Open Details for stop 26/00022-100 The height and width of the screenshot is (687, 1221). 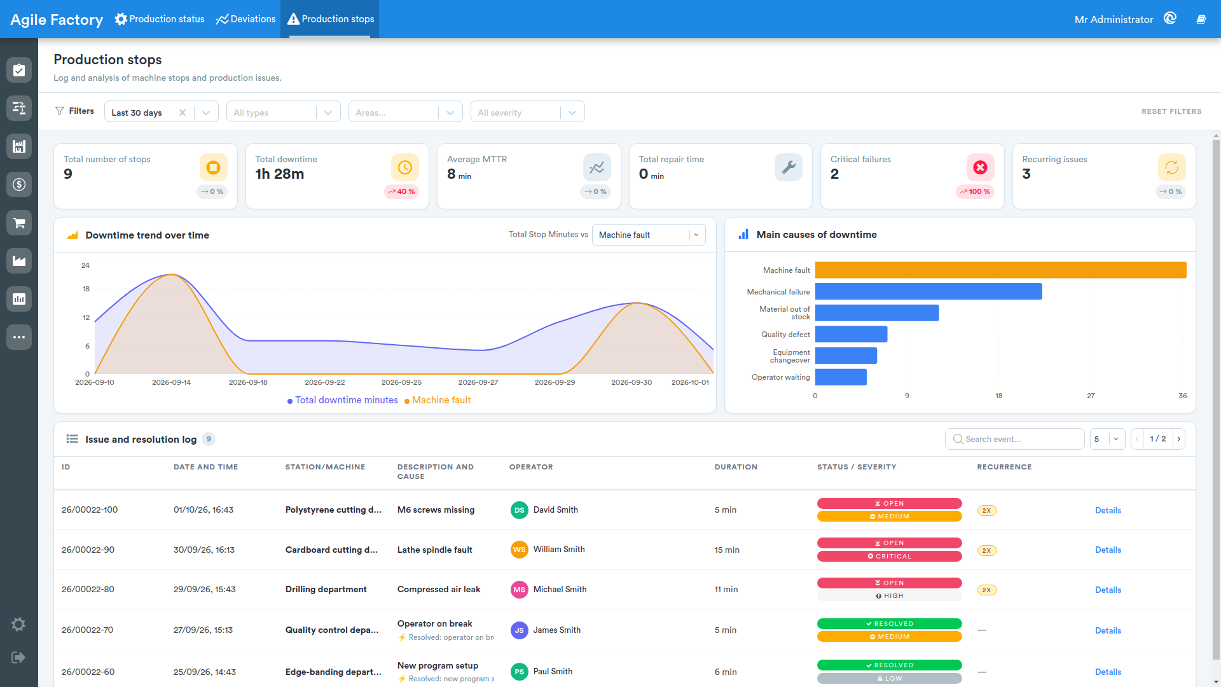(x=1108, y=510)
